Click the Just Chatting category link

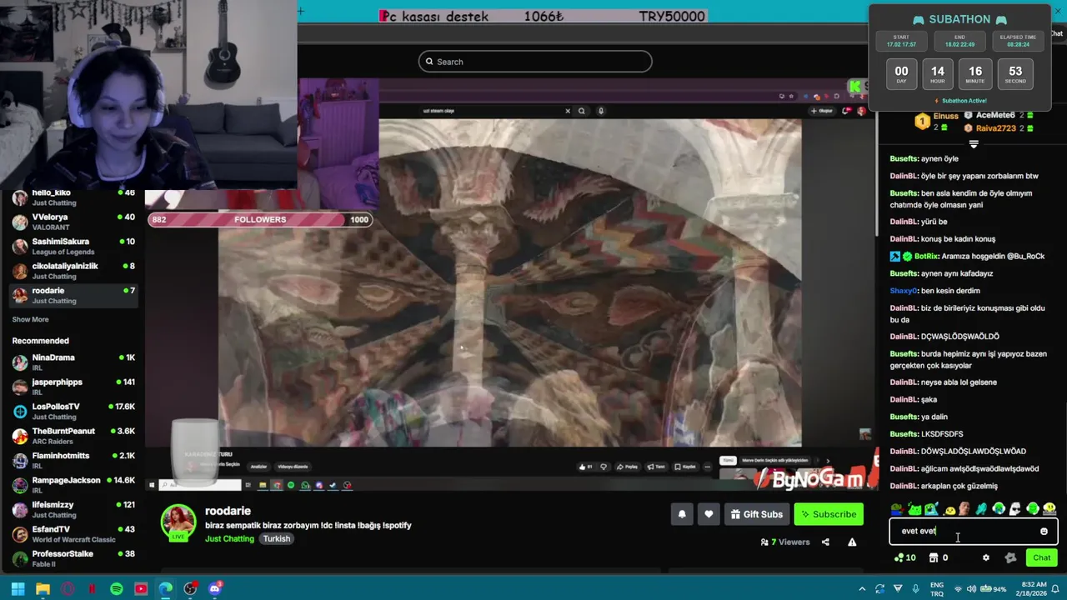(x=229, y=538)
